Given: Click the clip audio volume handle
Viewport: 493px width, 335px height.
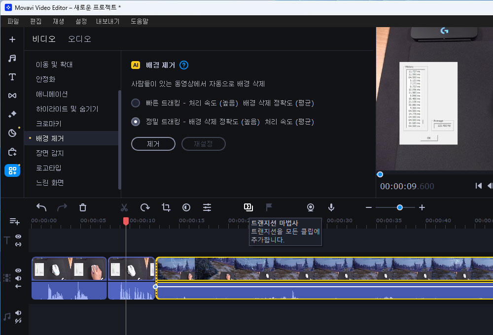Looking at the screenshot, I should tap(155, 287).
